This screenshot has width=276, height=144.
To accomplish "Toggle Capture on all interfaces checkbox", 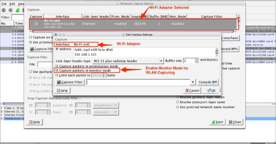I will coord(31,37).
